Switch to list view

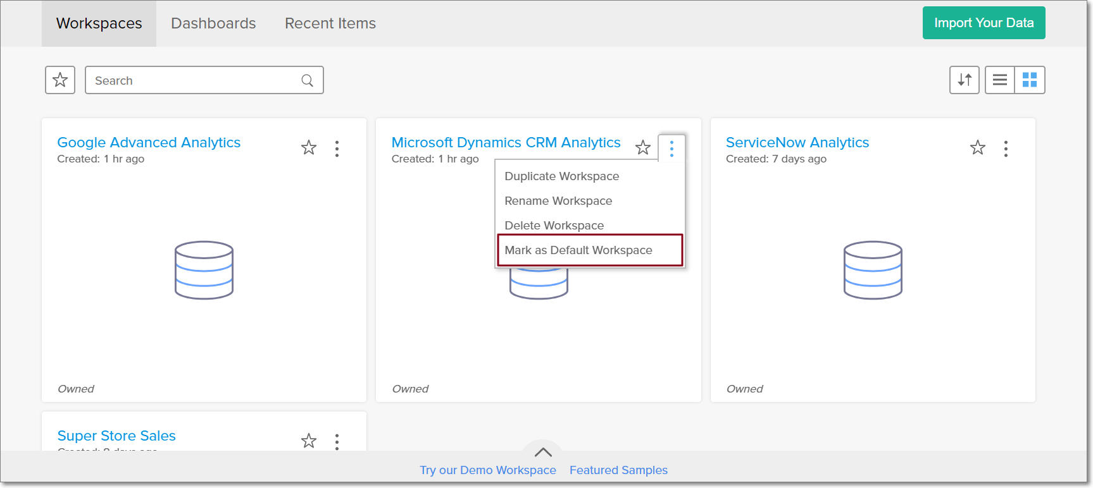click(x=1000, y=80)
